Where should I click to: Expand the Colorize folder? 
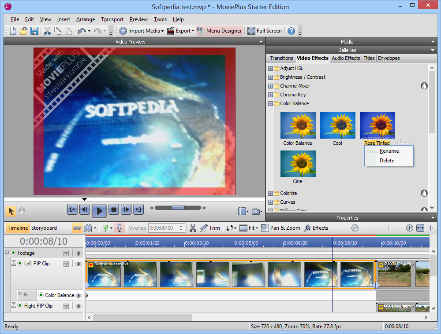click(270, 193)
